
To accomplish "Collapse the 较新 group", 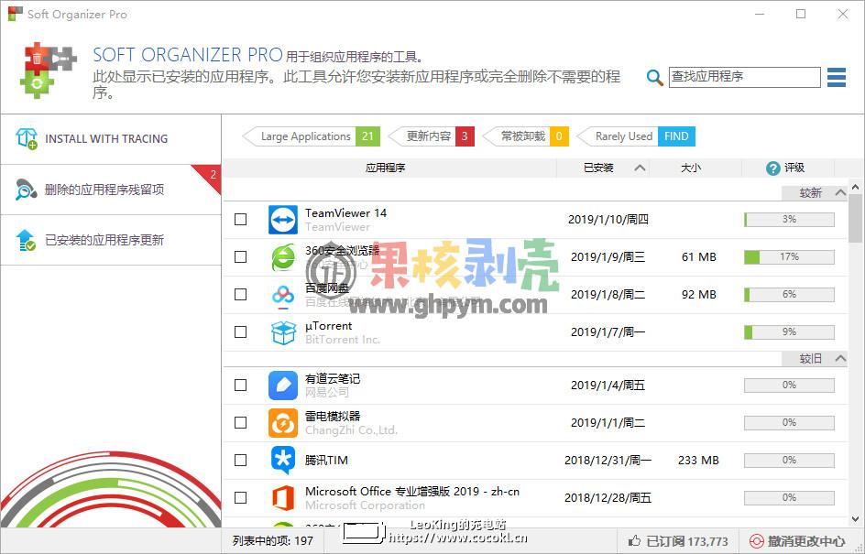I will (x=840, y=193).
